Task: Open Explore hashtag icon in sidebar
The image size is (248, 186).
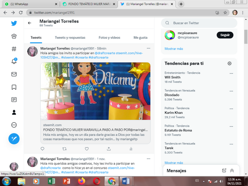Action: (x=14, y=49)
